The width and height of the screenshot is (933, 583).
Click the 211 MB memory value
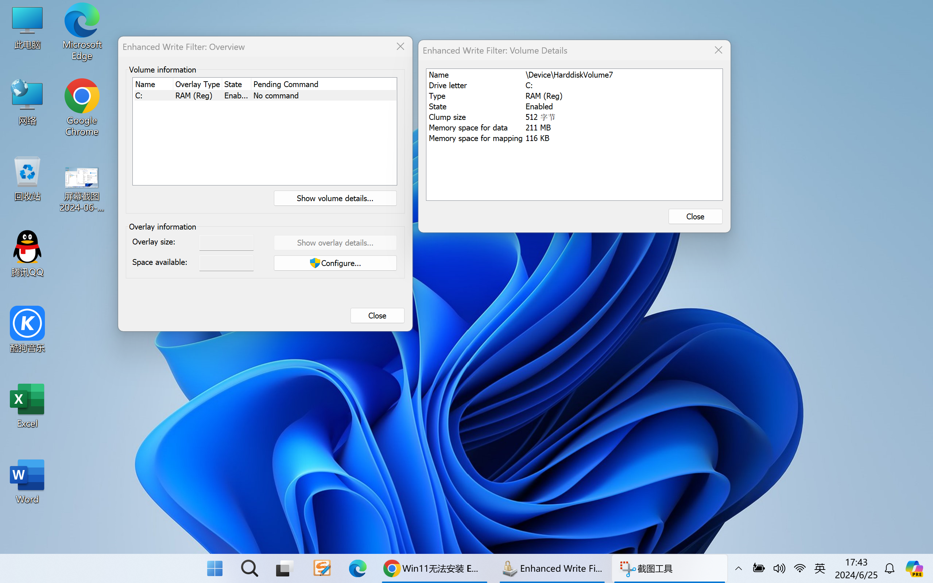[538, 128]
